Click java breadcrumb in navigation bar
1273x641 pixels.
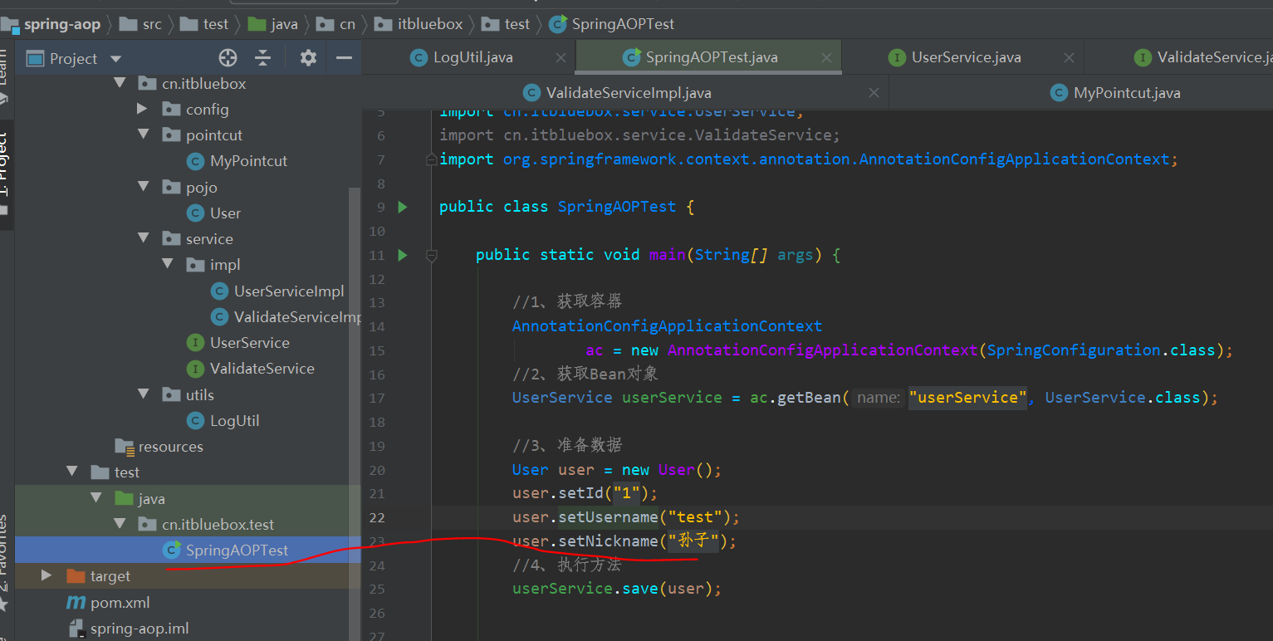(284, 24)
